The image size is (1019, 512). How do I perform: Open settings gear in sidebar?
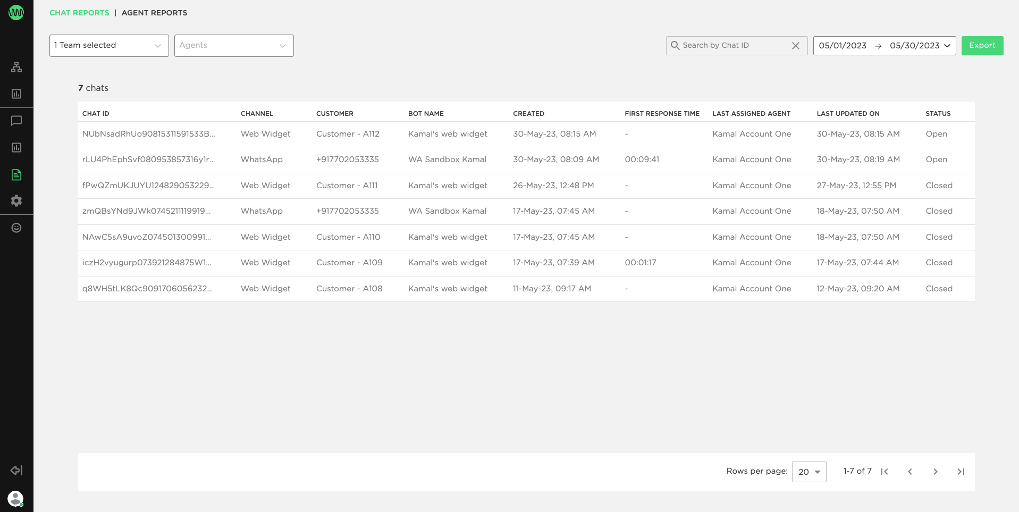16,200
